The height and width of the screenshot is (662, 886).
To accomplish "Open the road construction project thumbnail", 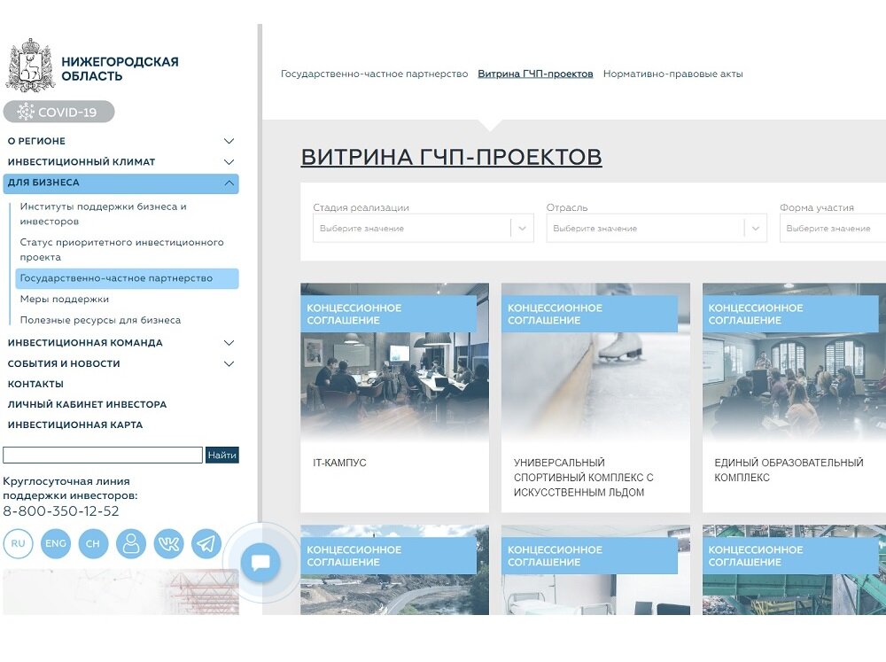I will tap(394, 570).
